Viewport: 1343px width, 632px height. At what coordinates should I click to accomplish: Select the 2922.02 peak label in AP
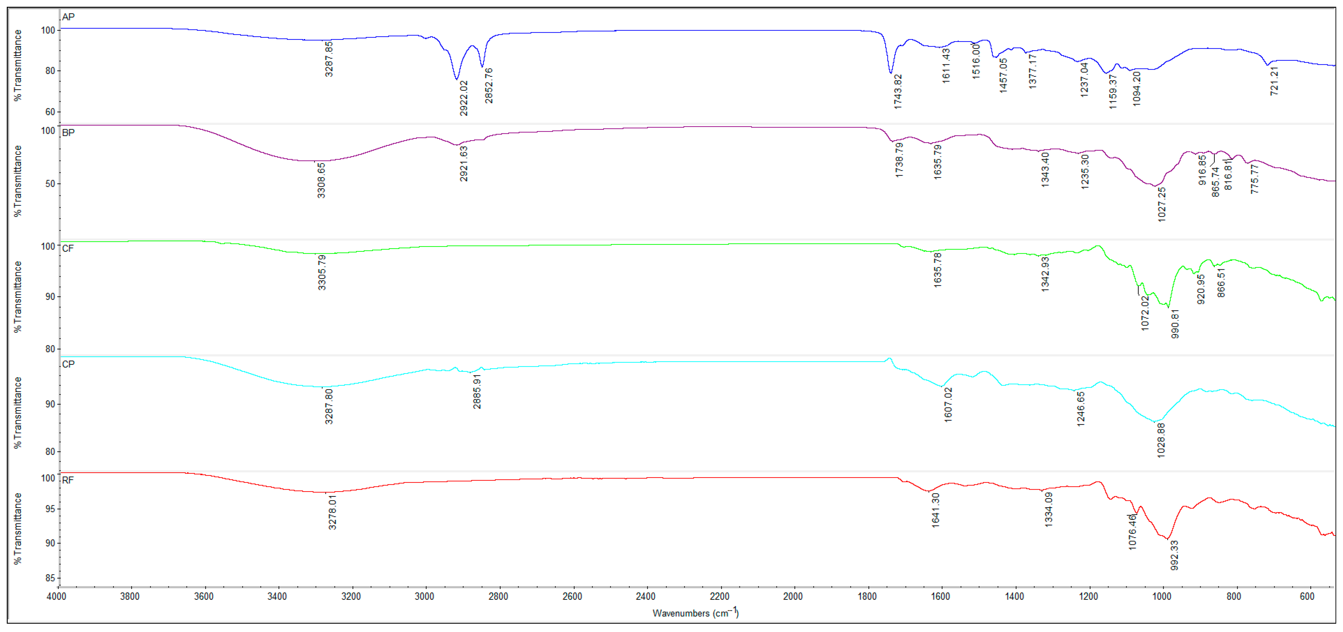464,98
